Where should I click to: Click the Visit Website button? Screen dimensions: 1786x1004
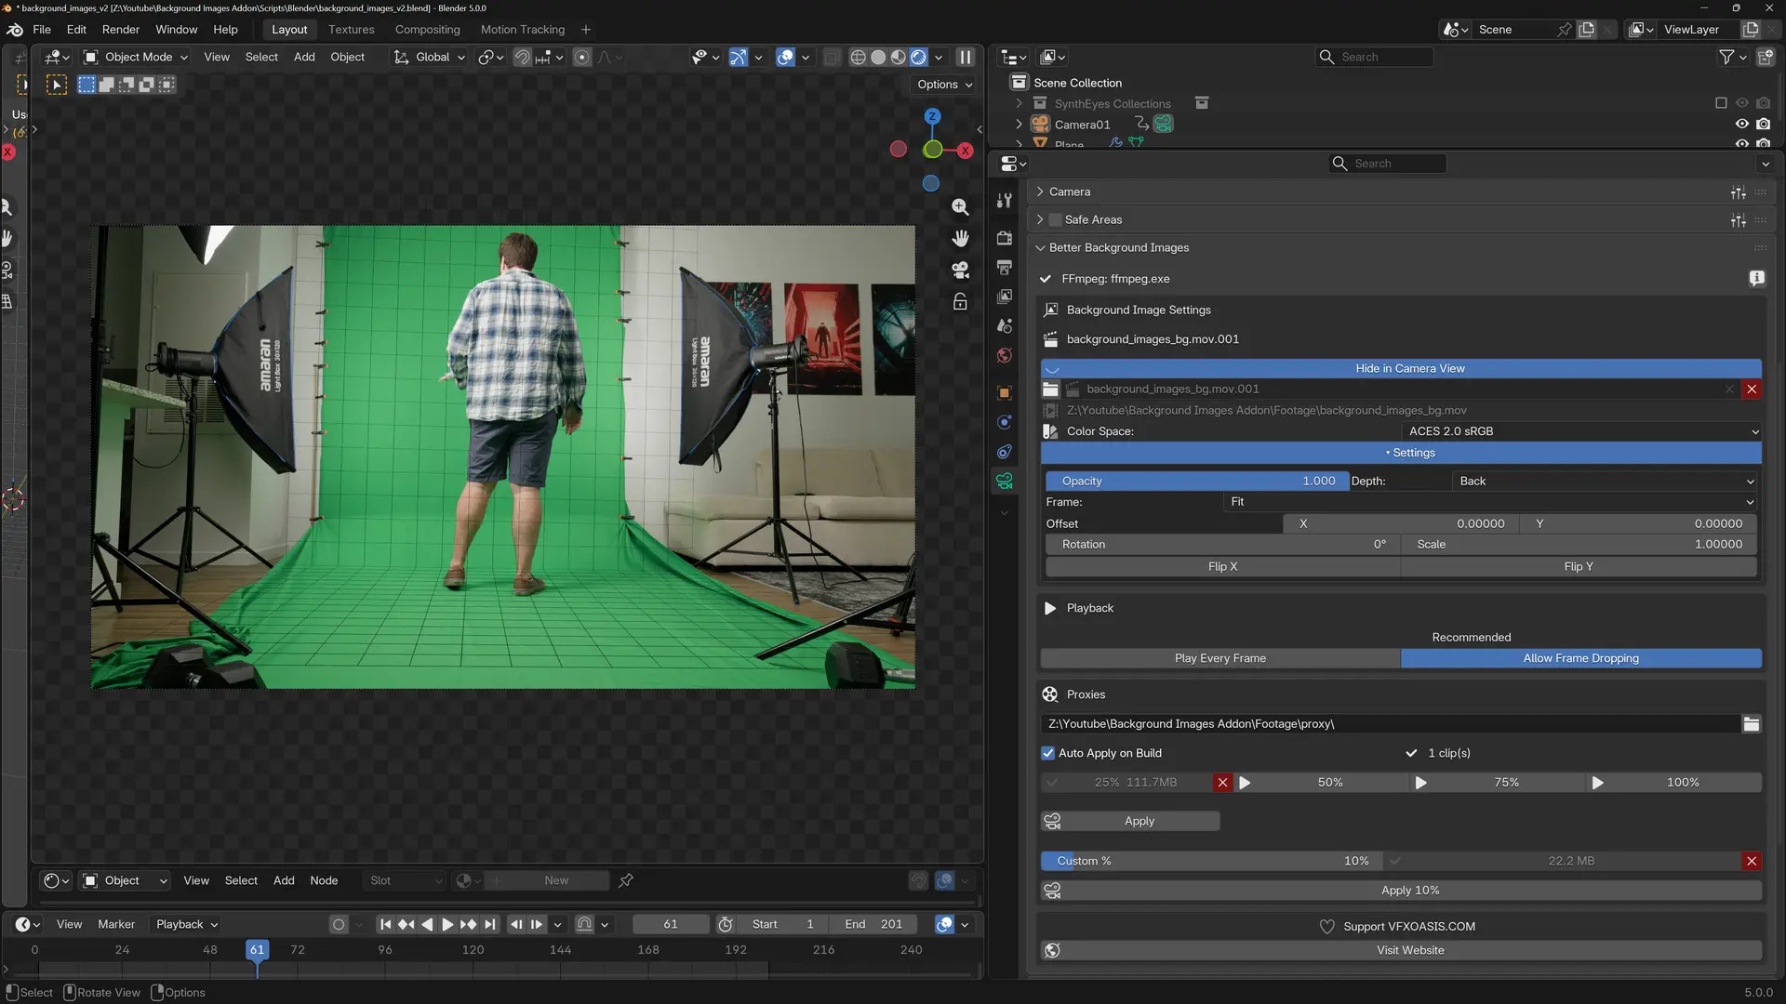click(x=1409, y=951)
